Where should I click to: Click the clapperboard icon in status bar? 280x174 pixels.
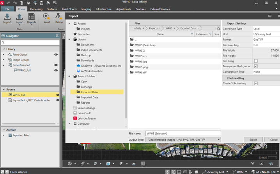196,172
